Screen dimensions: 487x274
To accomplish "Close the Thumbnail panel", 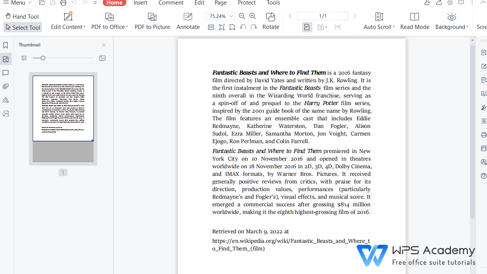I will click(x=104, y=45).
